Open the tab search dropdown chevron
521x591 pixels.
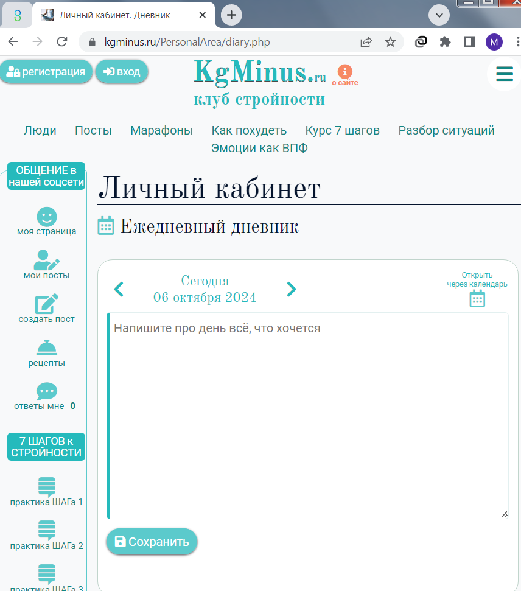(439, 15)
